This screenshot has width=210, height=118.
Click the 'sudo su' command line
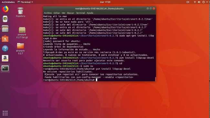(x=68, y=66)
